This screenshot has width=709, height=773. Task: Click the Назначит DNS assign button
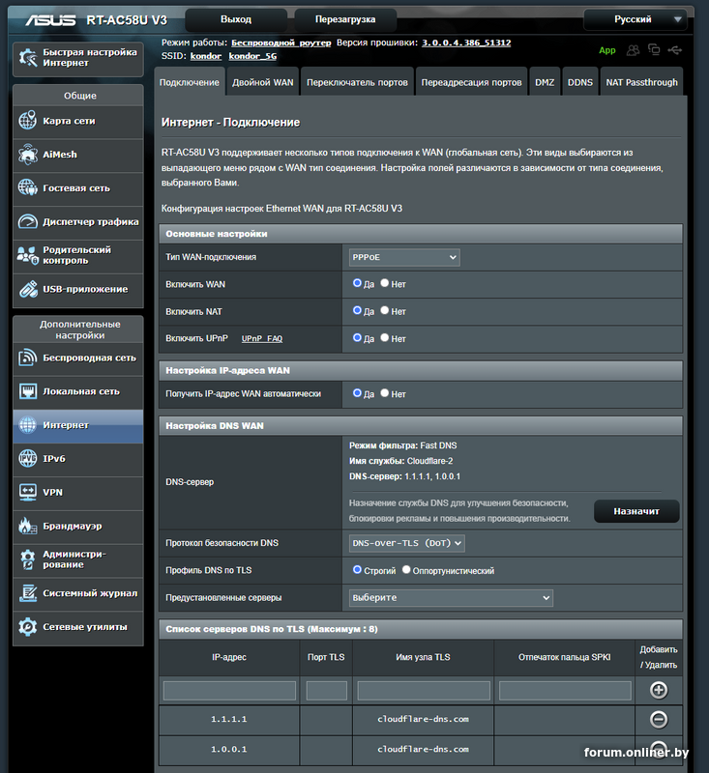coord(636,511)
